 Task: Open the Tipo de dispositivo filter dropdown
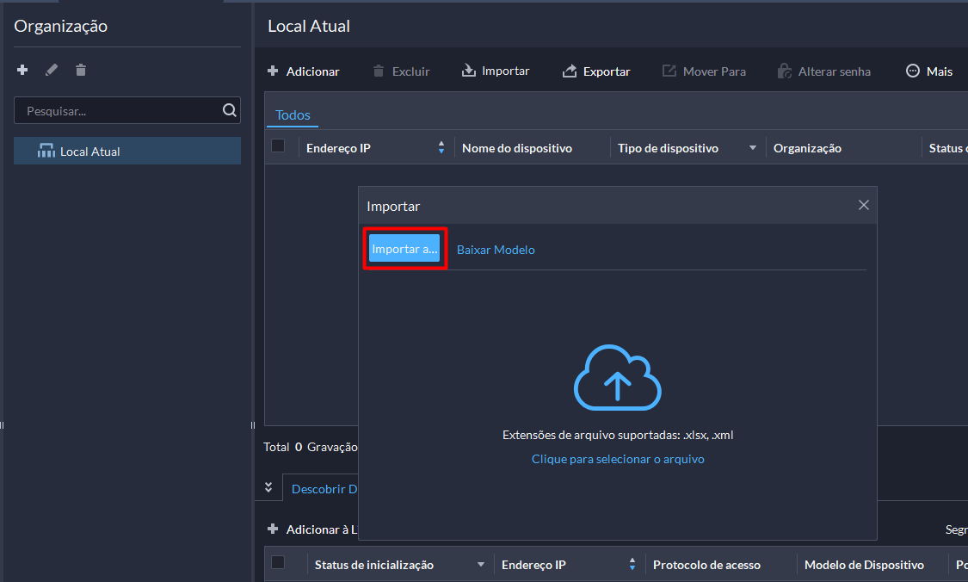click(x=753, y=148)
